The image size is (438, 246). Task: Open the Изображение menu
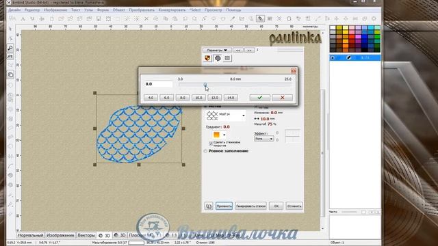[x=55, y=10]
